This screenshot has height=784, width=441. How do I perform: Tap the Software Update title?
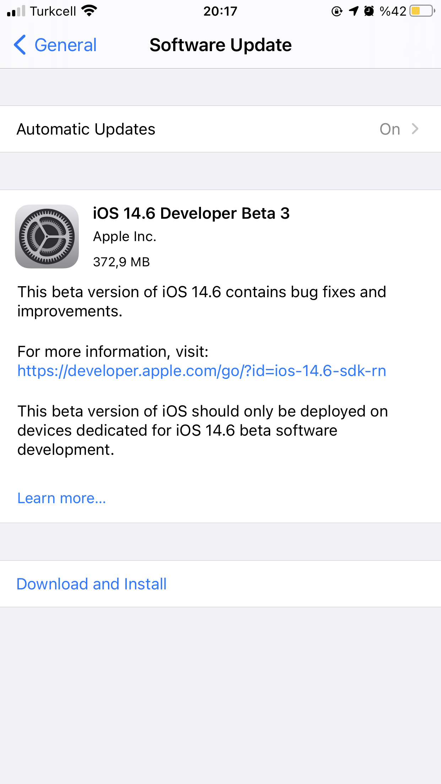pos(220,45)
